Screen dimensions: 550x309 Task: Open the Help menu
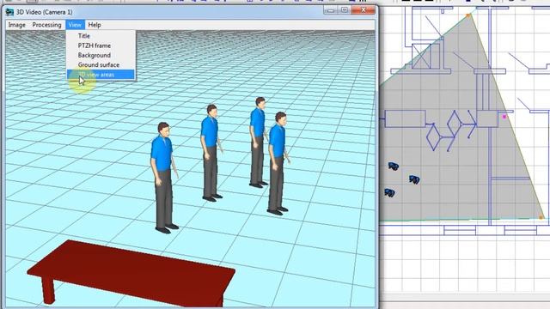pos(95,25)
